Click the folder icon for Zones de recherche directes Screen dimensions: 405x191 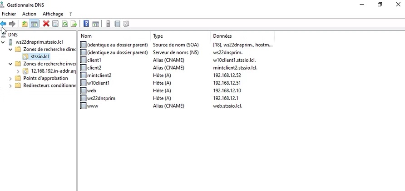(x=18, y=49)
